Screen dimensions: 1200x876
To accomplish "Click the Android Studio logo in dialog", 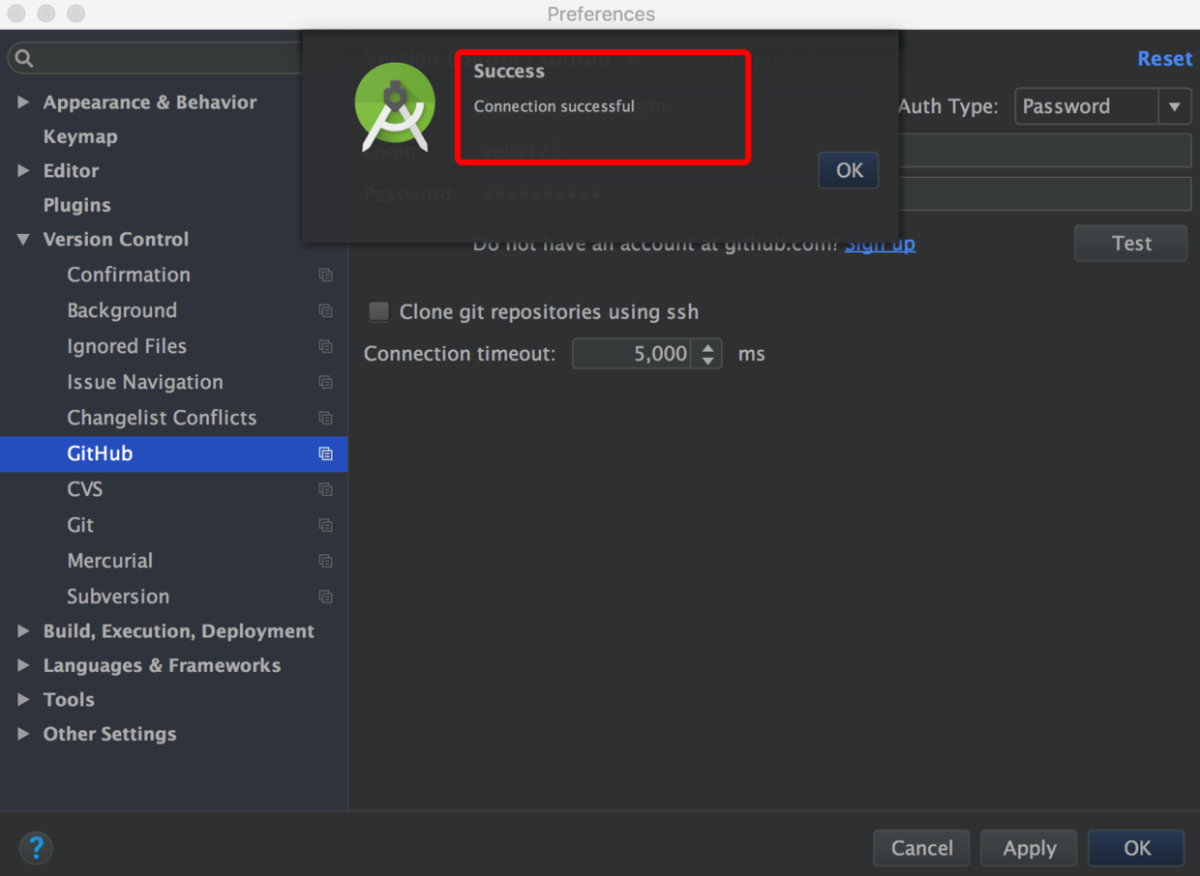I will coord(394,107).
